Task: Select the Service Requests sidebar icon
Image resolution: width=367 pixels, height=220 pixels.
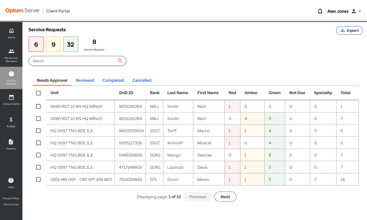Action: coord(11,74)
